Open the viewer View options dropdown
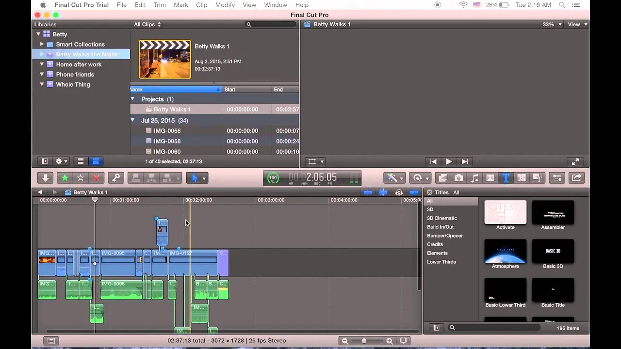The width and height of the screenshot is (621, 349). point(577,24)
